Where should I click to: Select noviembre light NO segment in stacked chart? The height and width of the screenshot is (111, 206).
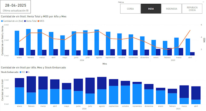pos(137,94)
